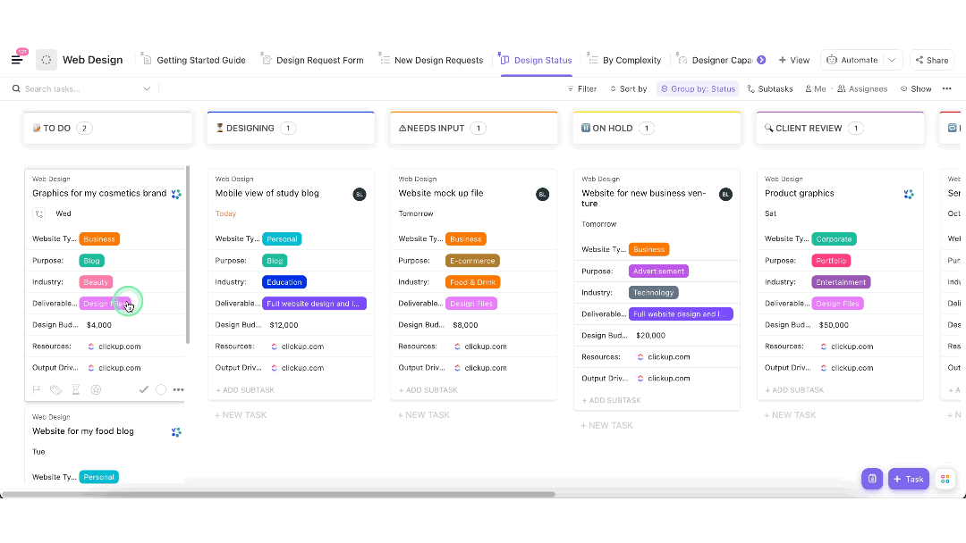Open Automate dropdown arrow

[892, 60]
